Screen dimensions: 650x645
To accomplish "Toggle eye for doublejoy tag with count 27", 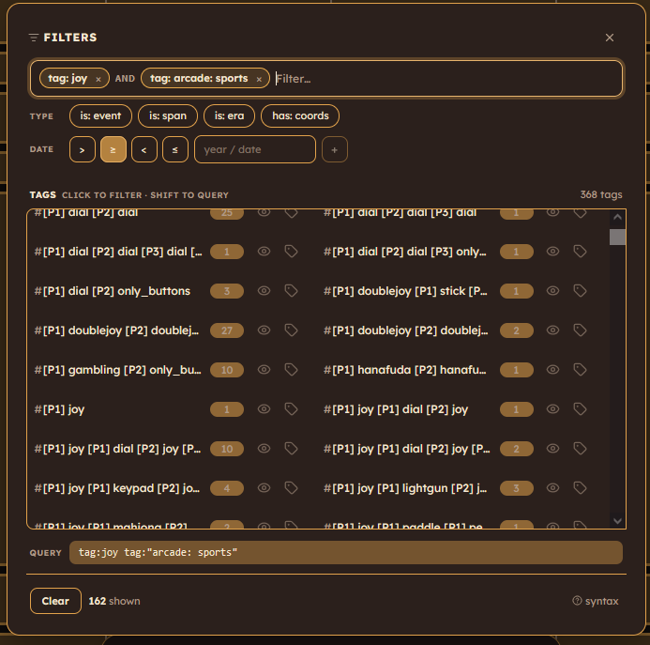I will point(265,330).
